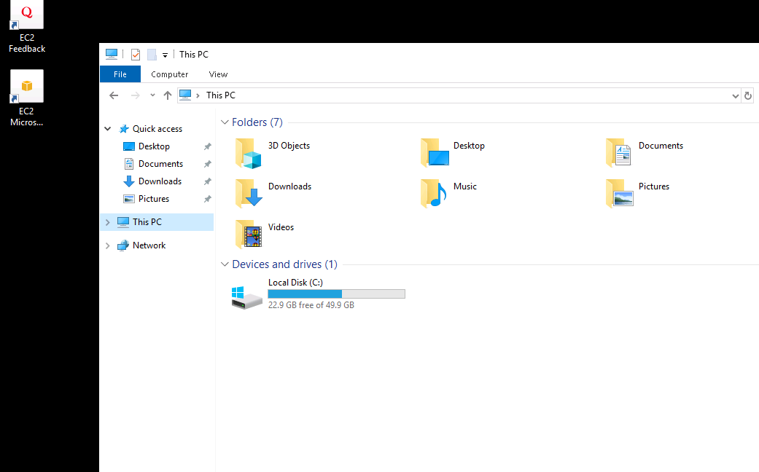
Task: Collapse the Quick access tree node
Action: point(108,129)
